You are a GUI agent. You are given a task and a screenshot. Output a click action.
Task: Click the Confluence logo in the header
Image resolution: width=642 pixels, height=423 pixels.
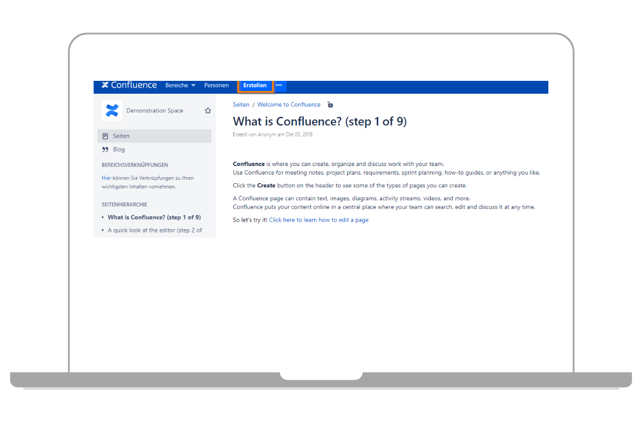point(129,85)
